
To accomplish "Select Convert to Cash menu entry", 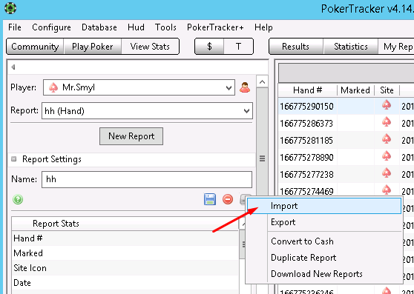I will pos(324,241).
